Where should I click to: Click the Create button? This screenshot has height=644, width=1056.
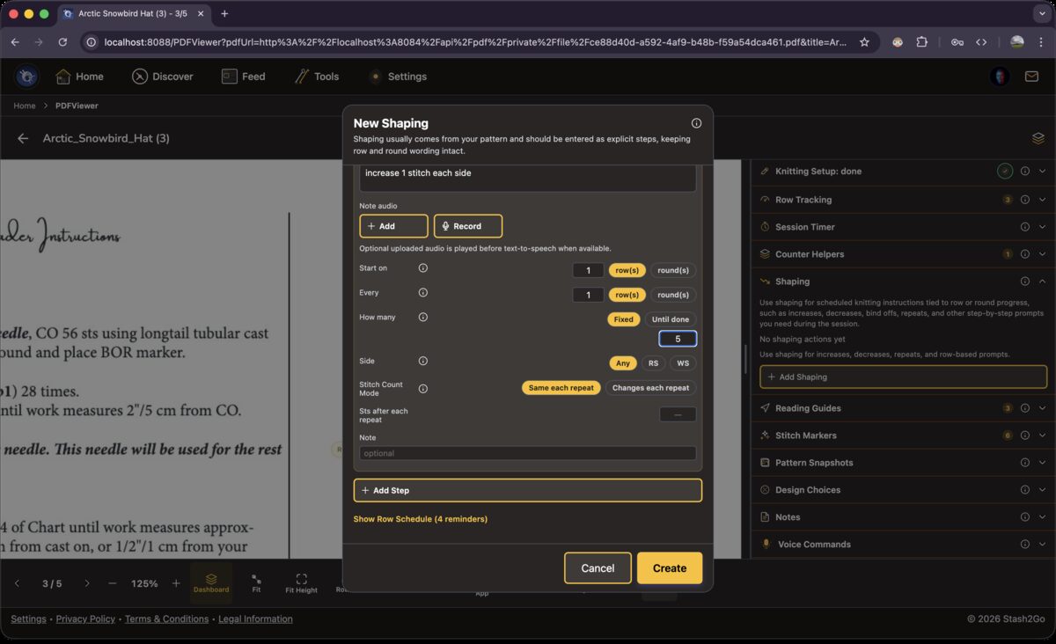[x=669, y=567]
